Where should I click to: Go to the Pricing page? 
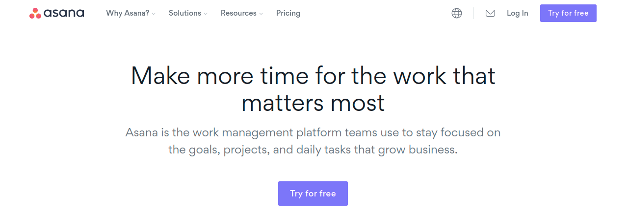pyautogui.click(x=288, y=13)
